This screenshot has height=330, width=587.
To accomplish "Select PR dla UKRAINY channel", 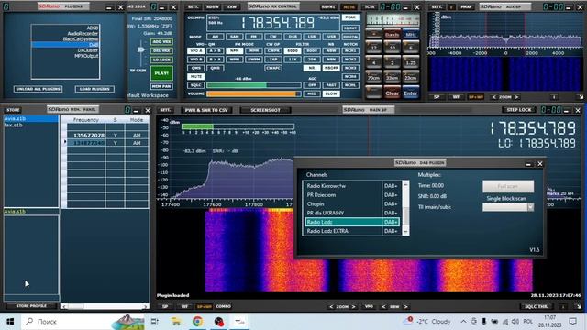I will pos(352,213).
